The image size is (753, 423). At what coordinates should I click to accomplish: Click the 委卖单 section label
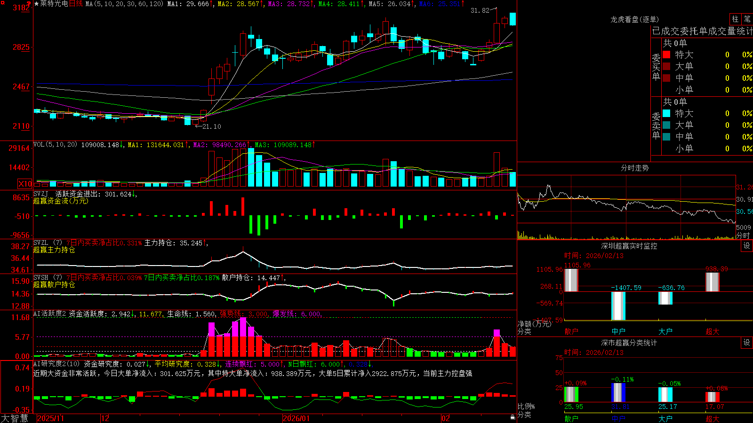656,125
